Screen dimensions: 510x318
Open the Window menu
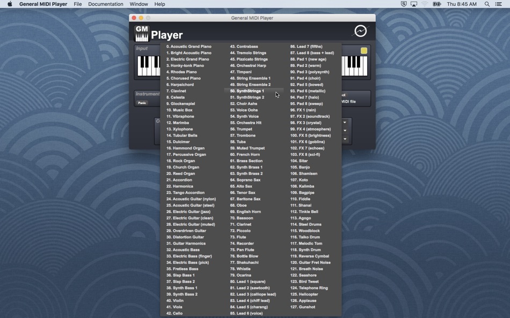click(139, 4)
